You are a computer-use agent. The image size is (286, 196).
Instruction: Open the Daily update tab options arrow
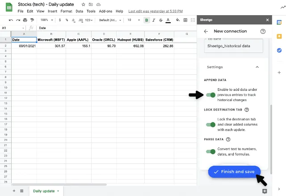point(58,191)
